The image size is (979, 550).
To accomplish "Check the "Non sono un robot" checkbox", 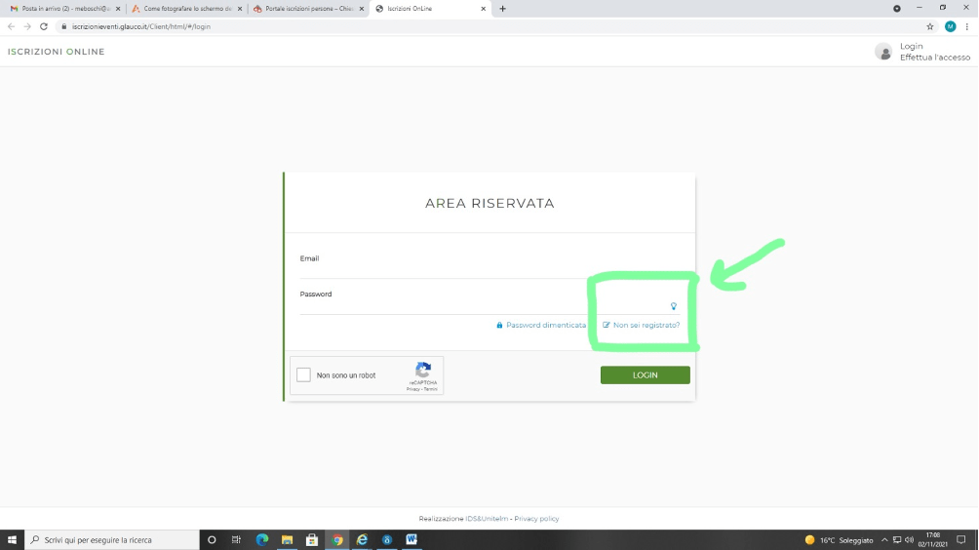I will [303, 375].
